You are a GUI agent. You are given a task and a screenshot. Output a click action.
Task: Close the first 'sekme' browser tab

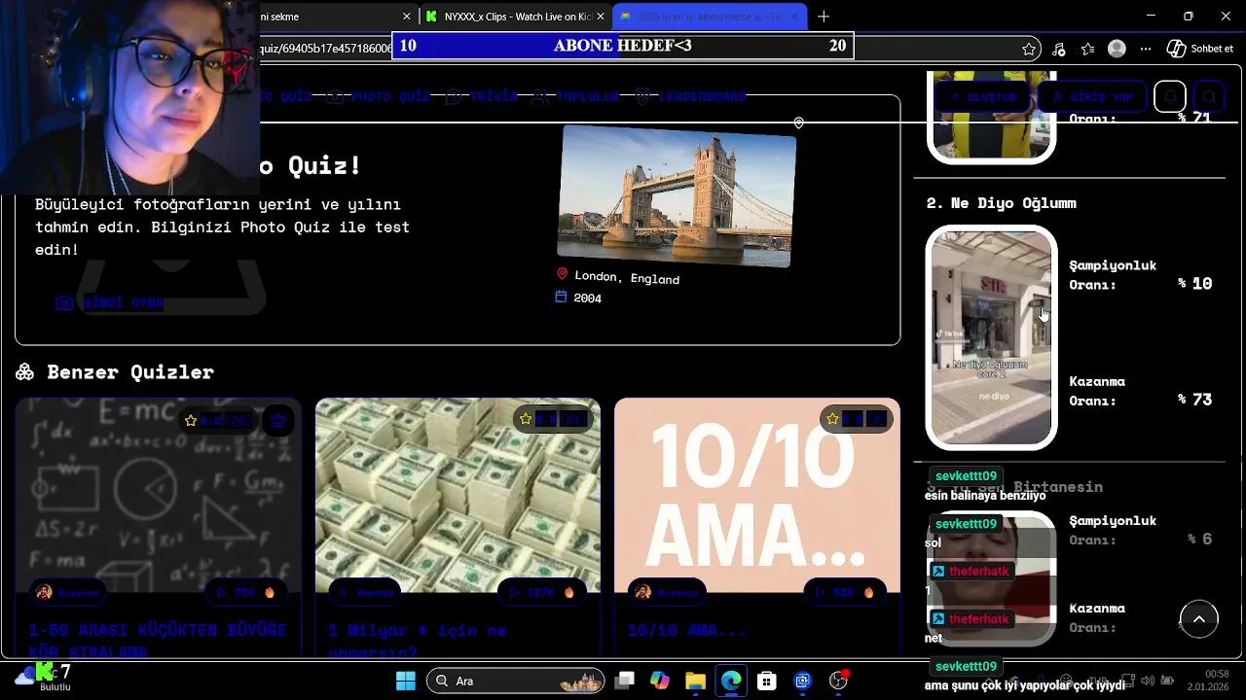[406, 17]
